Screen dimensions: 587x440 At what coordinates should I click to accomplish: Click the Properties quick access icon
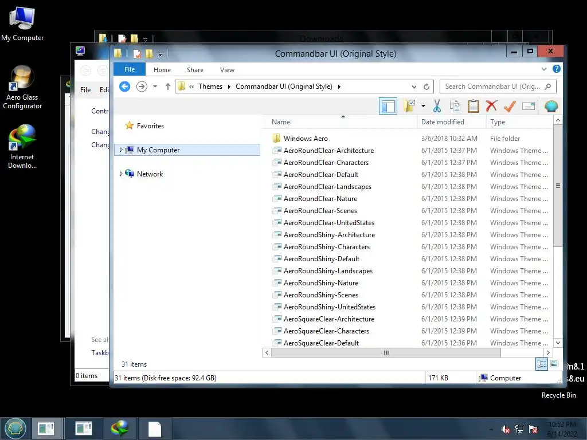tap(137, 54)
